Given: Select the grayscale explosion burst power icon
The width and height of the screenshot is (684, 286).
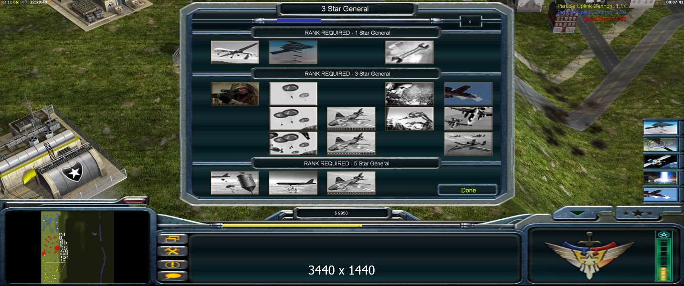Looking at the screenshot, I should (x=410, y=94).
